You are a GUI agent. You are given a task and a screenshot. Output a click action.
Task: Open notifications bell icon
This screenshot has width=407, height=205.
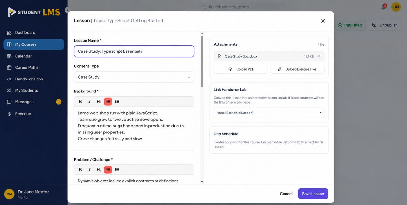click(383, 7)
